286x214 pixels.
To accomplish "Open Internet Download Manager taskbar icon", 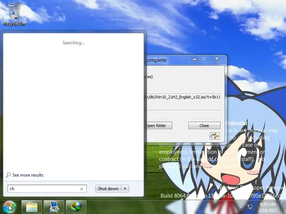I will pyautogui.click(x=76, y=207).
